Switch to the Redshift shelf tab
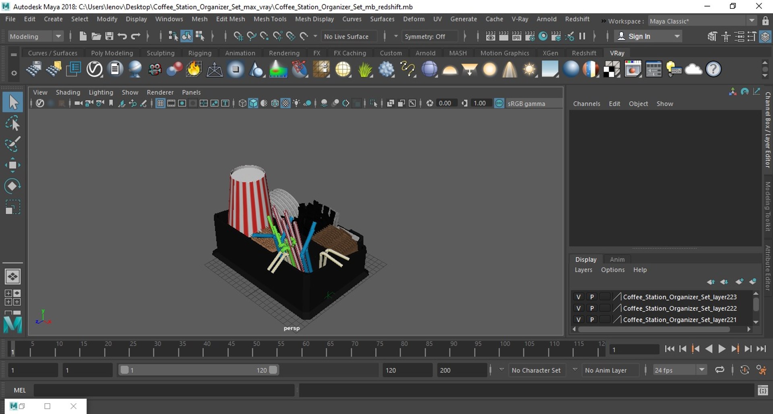This screenshot has height=414, width=773. click(584, 53)
